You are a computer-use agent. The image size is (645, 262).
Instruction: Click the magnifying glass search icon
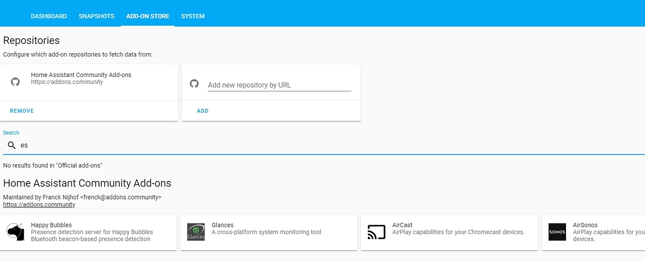12,145
